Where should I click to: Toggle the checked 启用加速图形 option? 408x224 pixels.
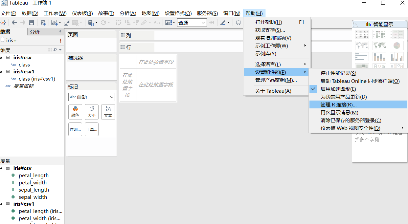click(x=358, y=89)
